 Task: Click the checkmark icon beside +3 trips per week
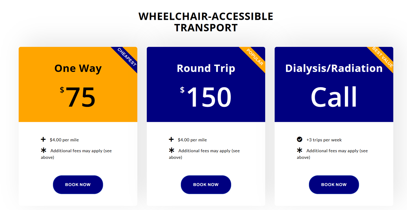pyautogui.click(x=300, y=139)
